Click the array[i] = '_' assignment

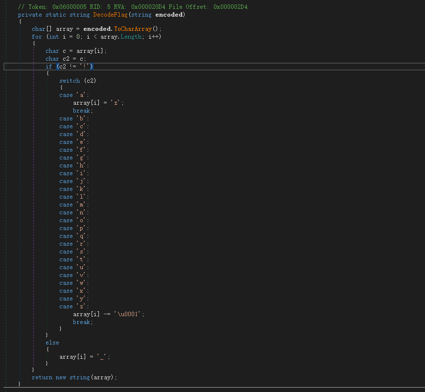(x=84, y=357)
